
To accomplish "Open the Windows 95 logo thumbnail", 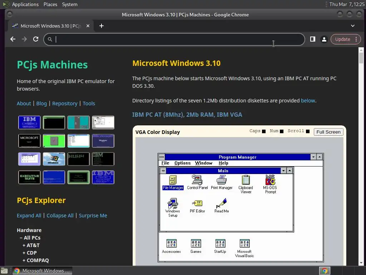I will 54,159.
